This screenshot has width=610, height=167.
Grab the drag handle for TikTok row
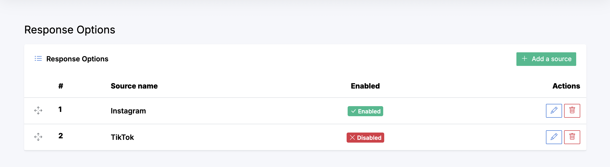point(38,137)
